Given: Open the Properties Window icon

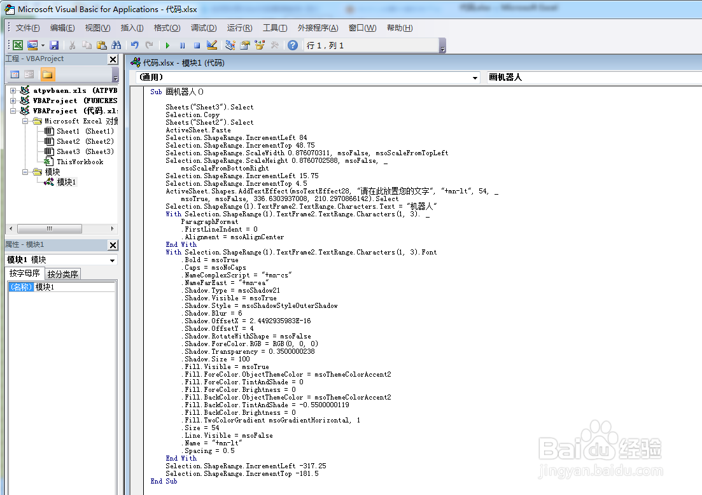Looking at the screenshot, I should click(245, 45).
